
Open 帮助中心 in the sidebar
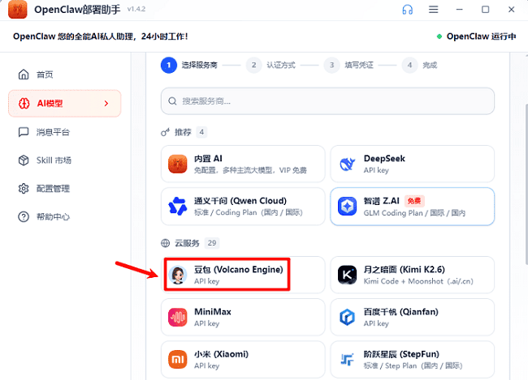click(x=65, y=216)
